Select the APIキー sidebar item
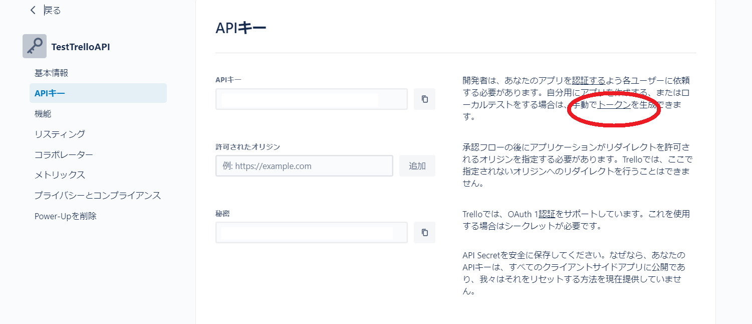 coord(49,93)
